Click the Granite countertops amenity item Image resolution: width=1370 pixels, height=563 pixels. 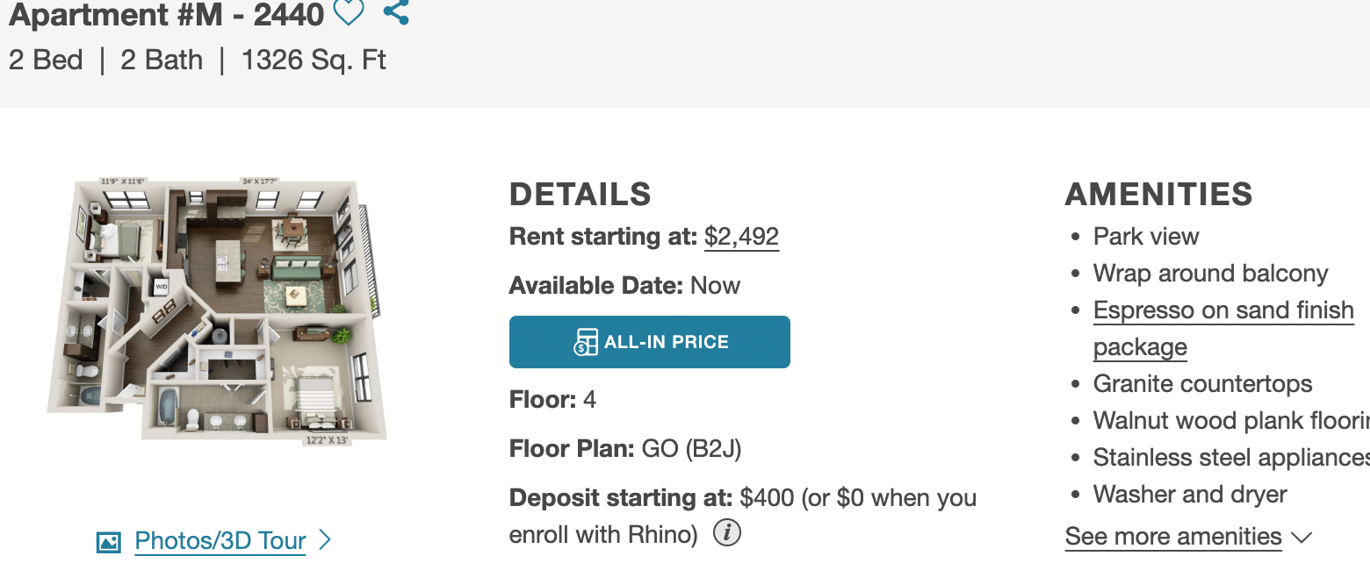click(1202, 384)
